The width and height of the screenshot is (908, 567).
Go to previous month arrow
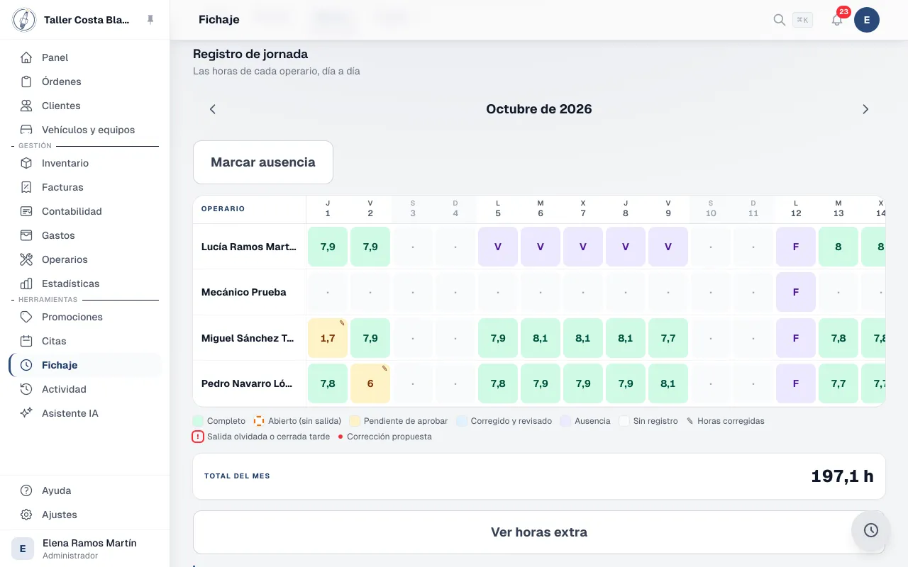click(x=212, y=109)
